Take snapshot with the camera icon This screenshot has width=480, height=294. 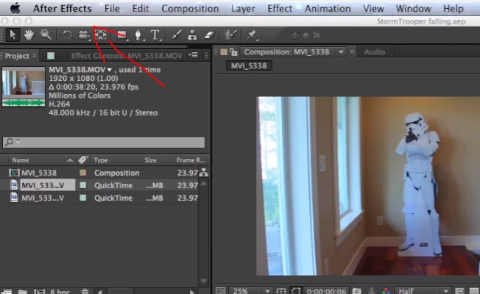point(356,291)
